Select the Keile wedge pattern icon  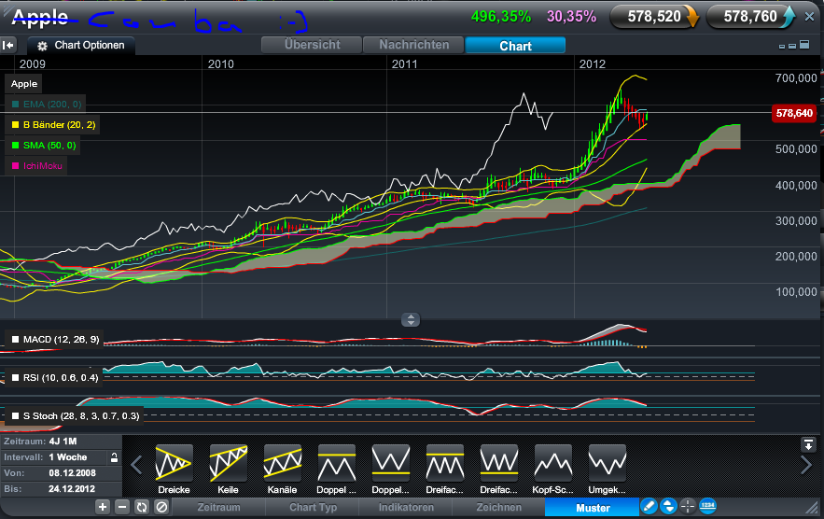[x=228, y=463]
